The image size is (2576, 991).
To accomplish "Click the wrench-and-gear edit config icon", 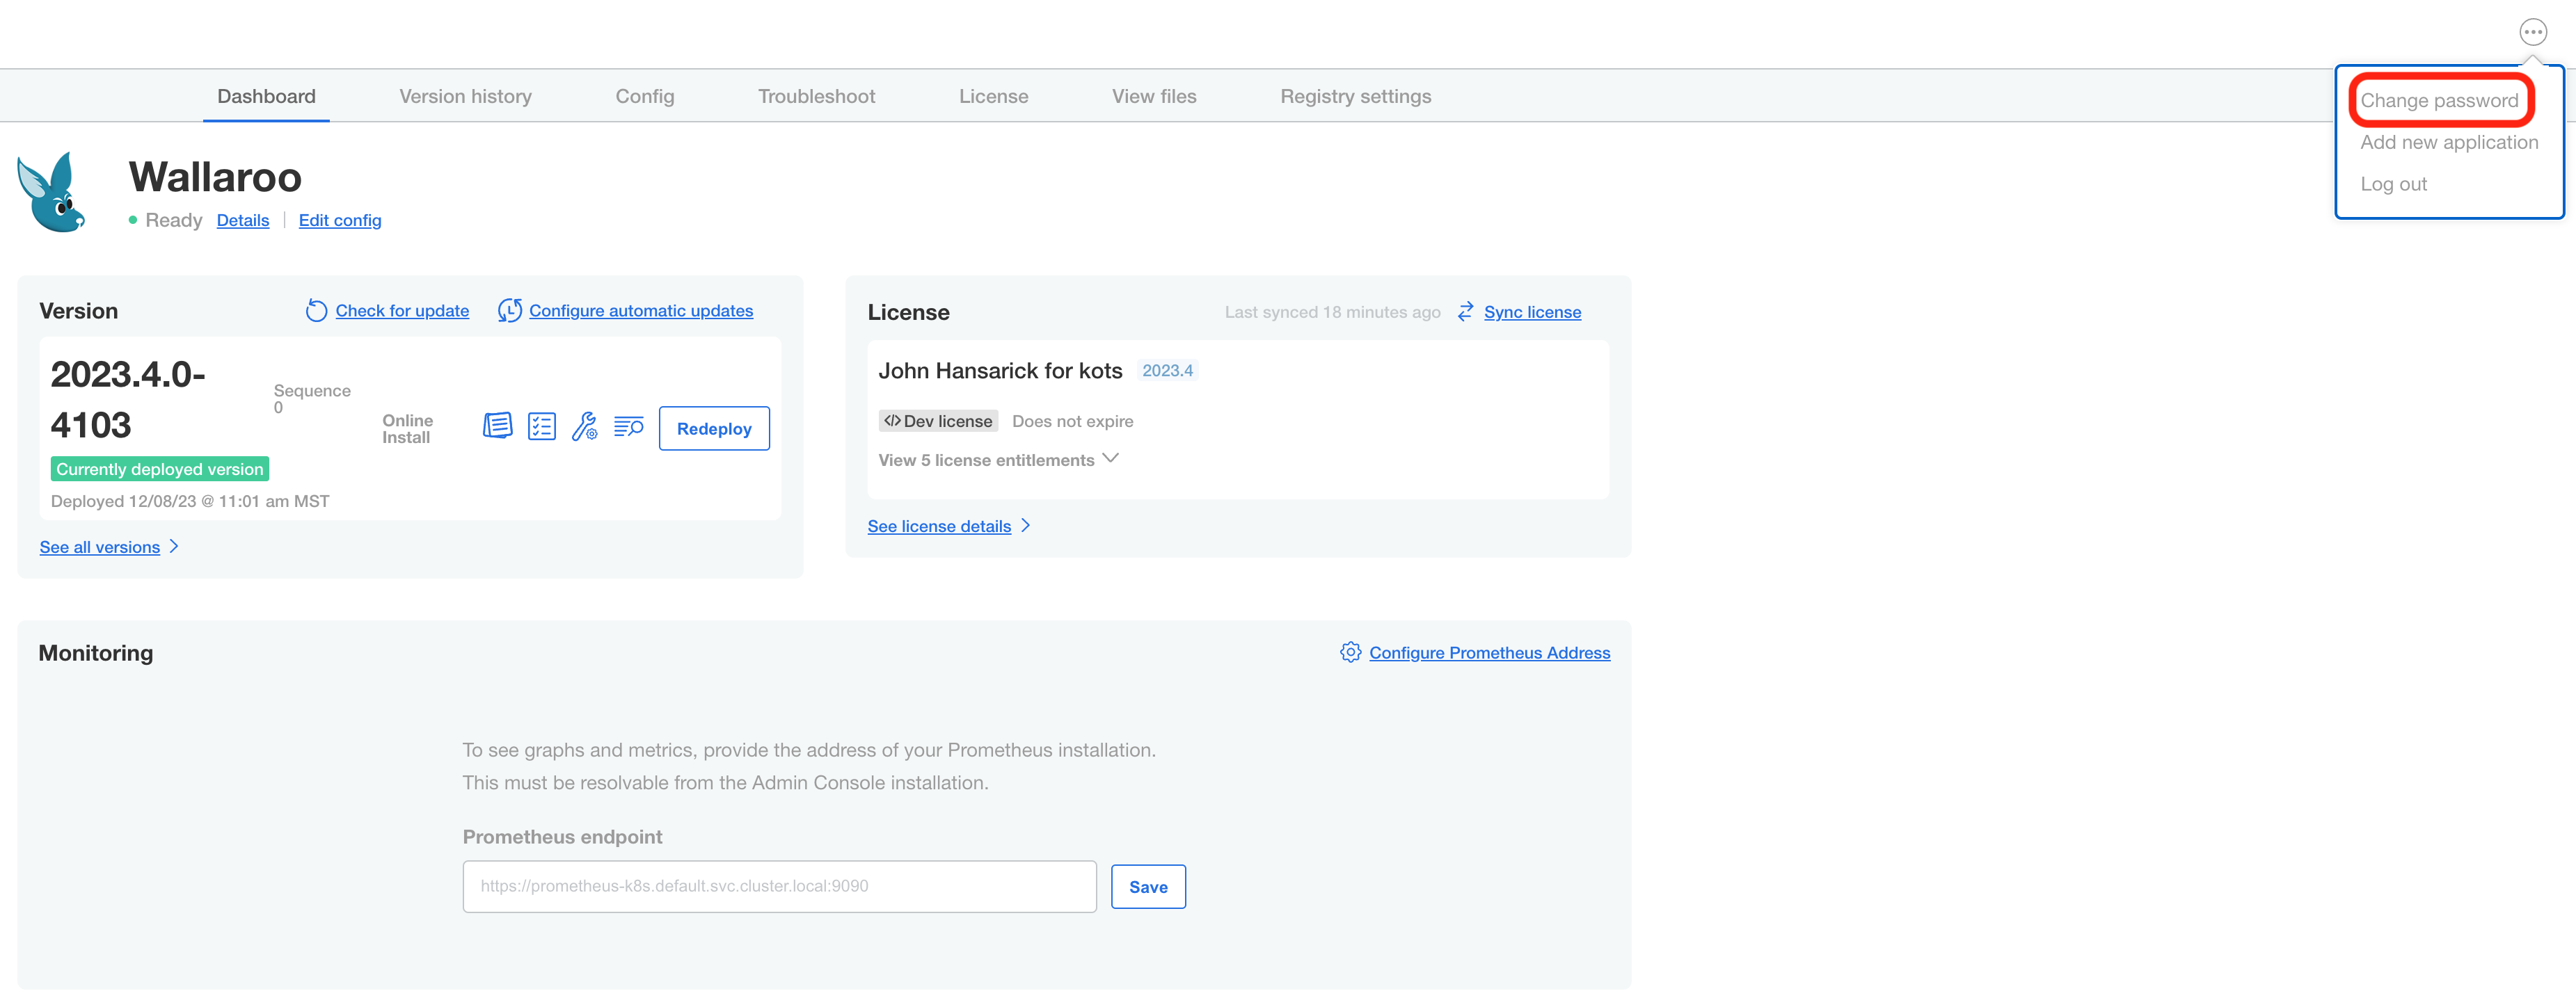I will coord(584,426).
